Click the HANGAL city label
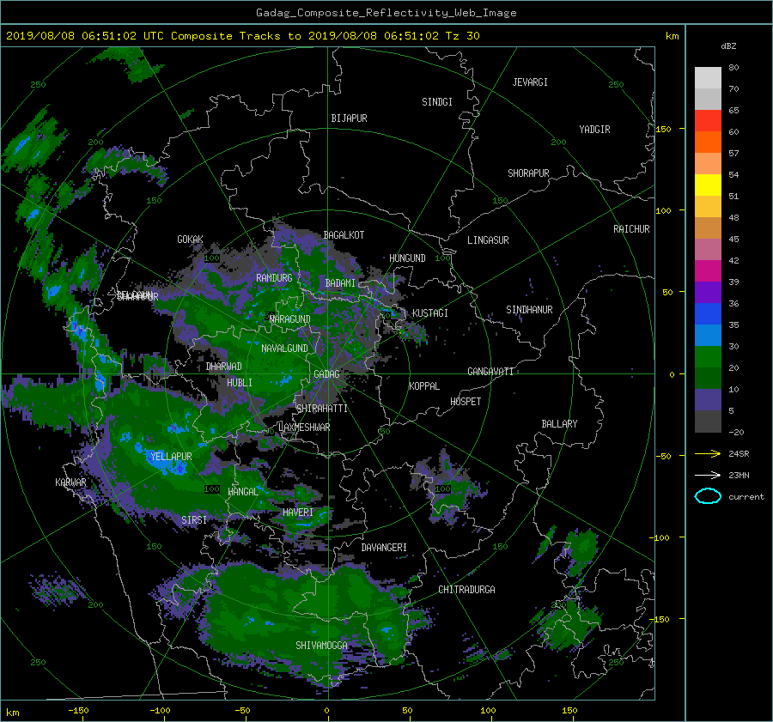 243,492
